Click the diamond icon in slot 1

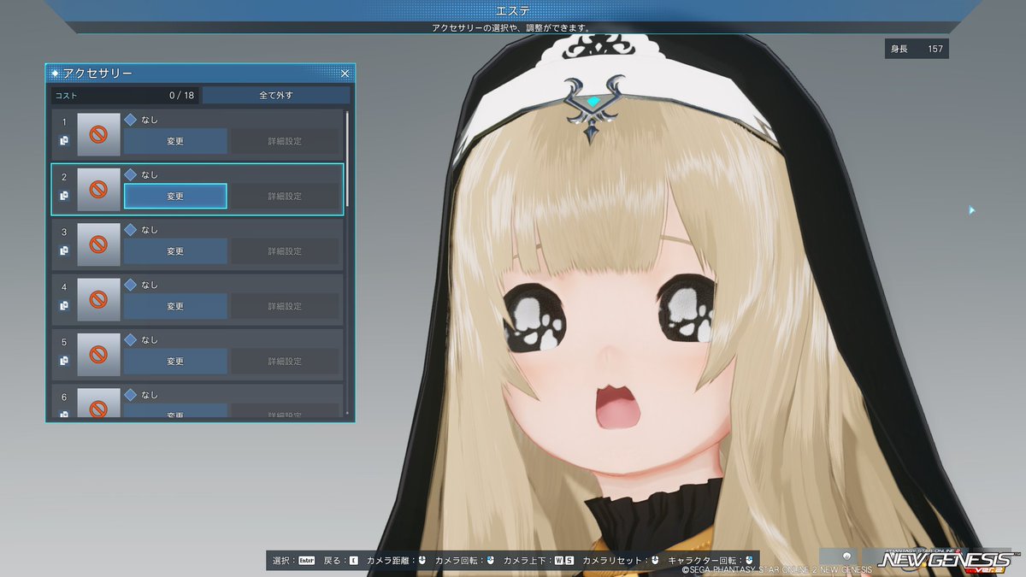pyautogui.click(x=131, y=120)
